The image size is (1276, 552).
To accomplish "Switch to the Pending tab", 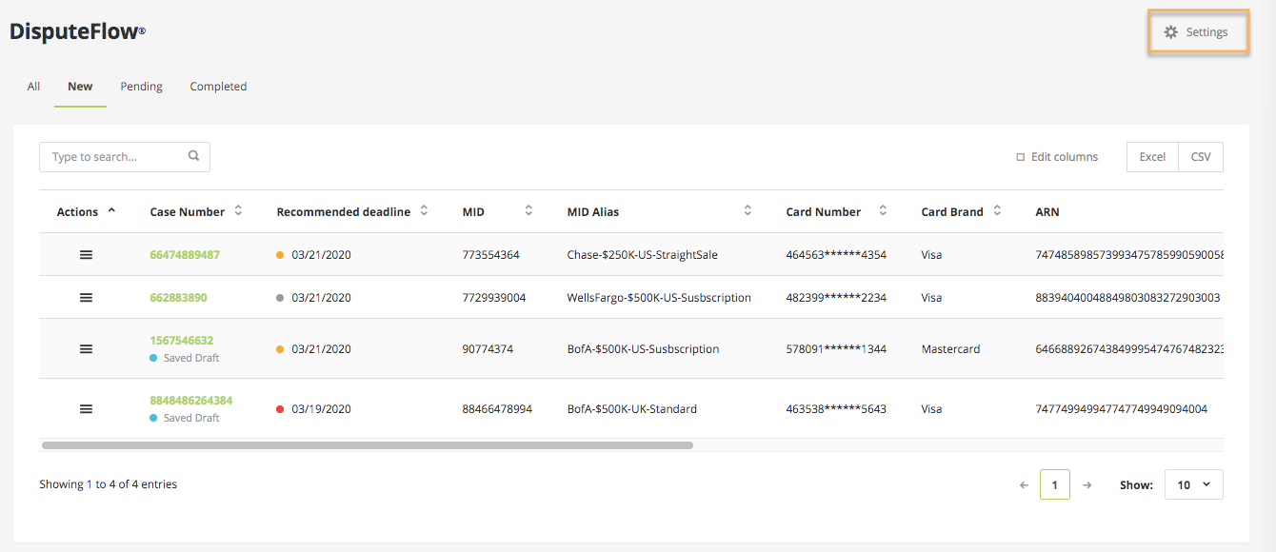I will coord(141,87).
